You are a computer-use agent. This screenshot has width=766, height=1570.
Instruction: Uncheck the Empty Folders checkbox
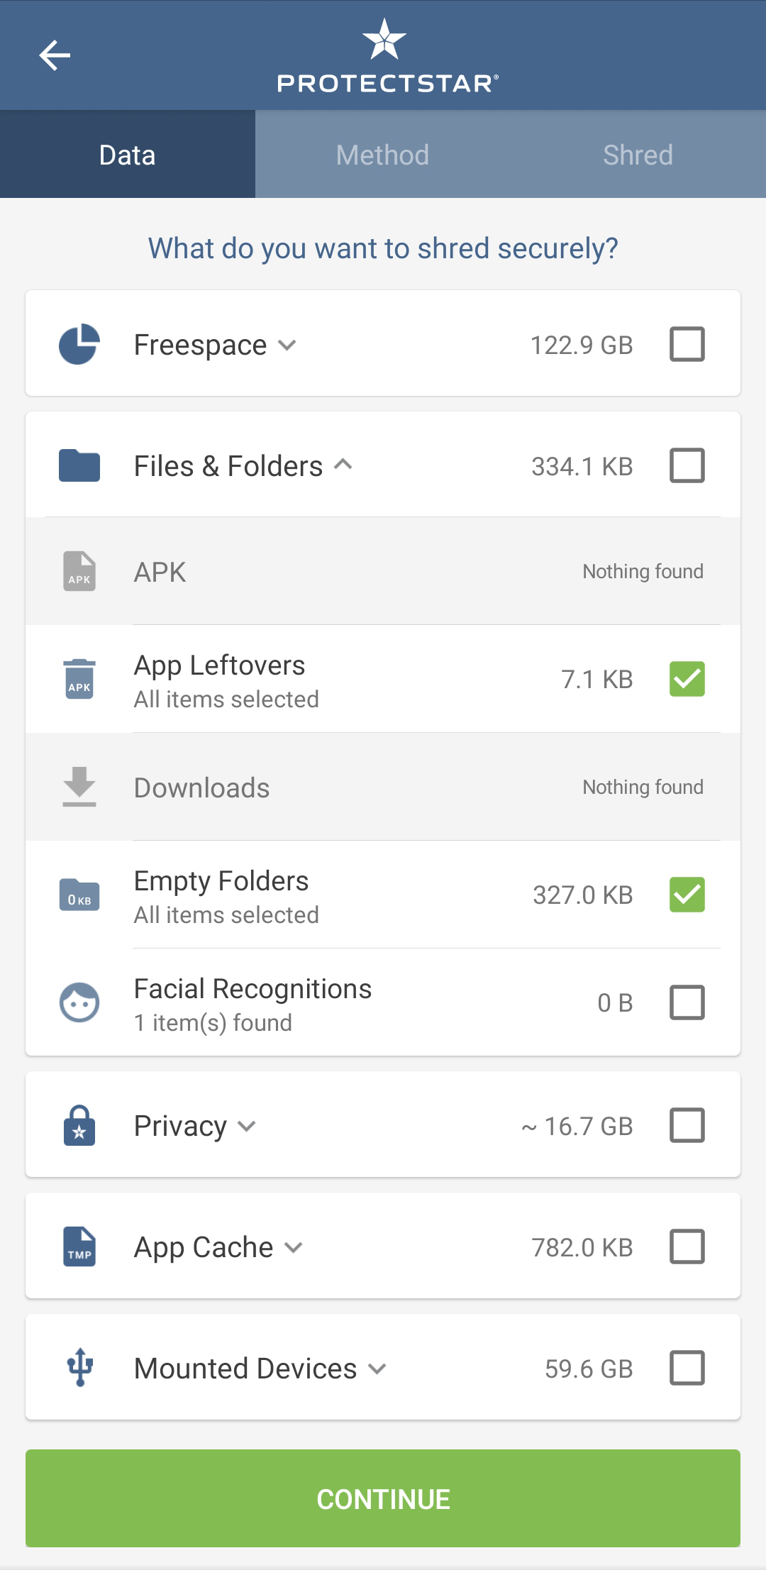coord(687,895)
